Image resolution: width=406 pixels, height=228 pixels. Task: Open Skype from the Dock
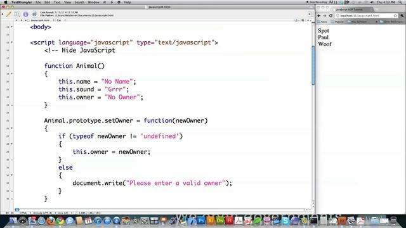285,221
